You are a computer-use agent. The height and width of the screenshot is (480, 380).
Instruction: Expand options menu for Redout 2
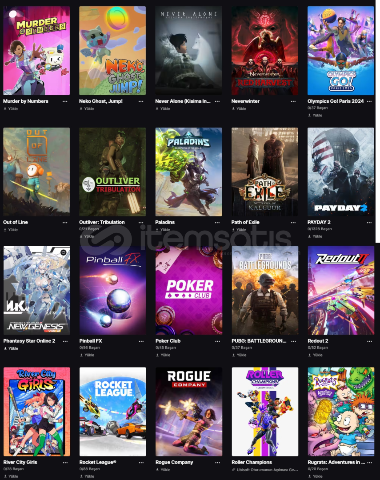(370, 341)
